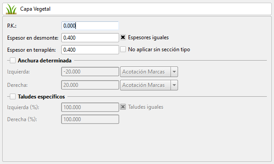Click the Taludes iguales label

coord(146,107)
